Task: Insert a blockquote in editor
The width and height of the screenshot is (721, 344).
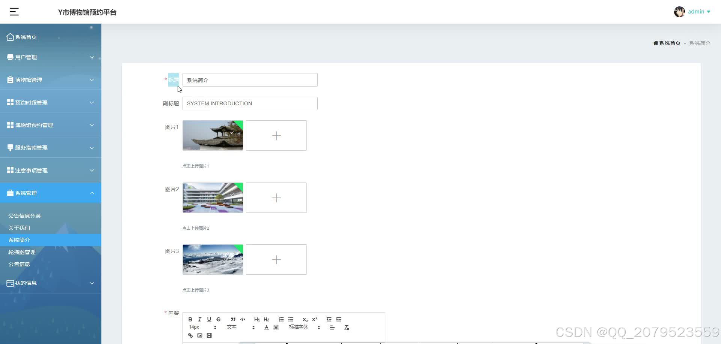Action: (233, 319)
